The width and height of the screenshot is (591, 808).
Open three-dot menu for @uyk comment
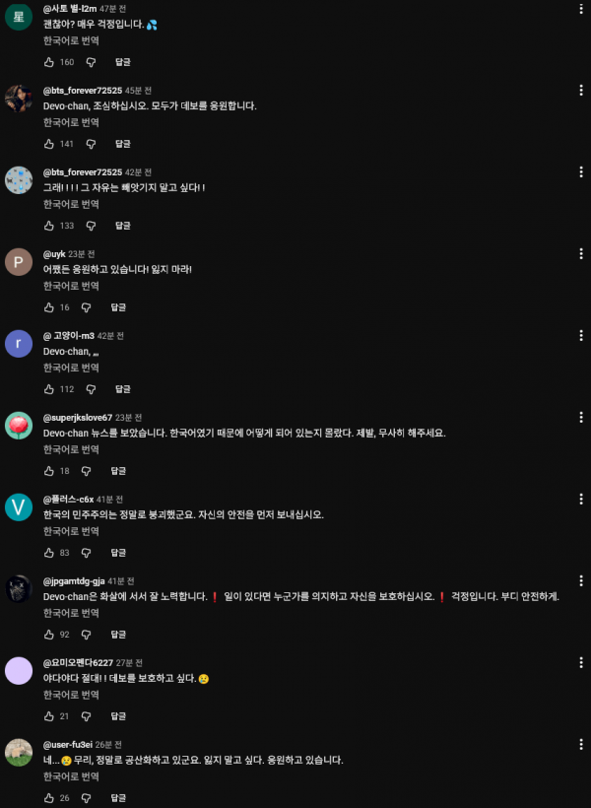coord(581,253)
